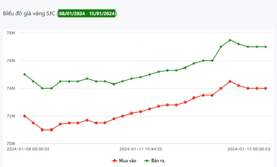Image resolution: width=277 pixels, height=167 pixels.
Task: Click the 76M y-axis label
Action: click(x=11, y=61)
